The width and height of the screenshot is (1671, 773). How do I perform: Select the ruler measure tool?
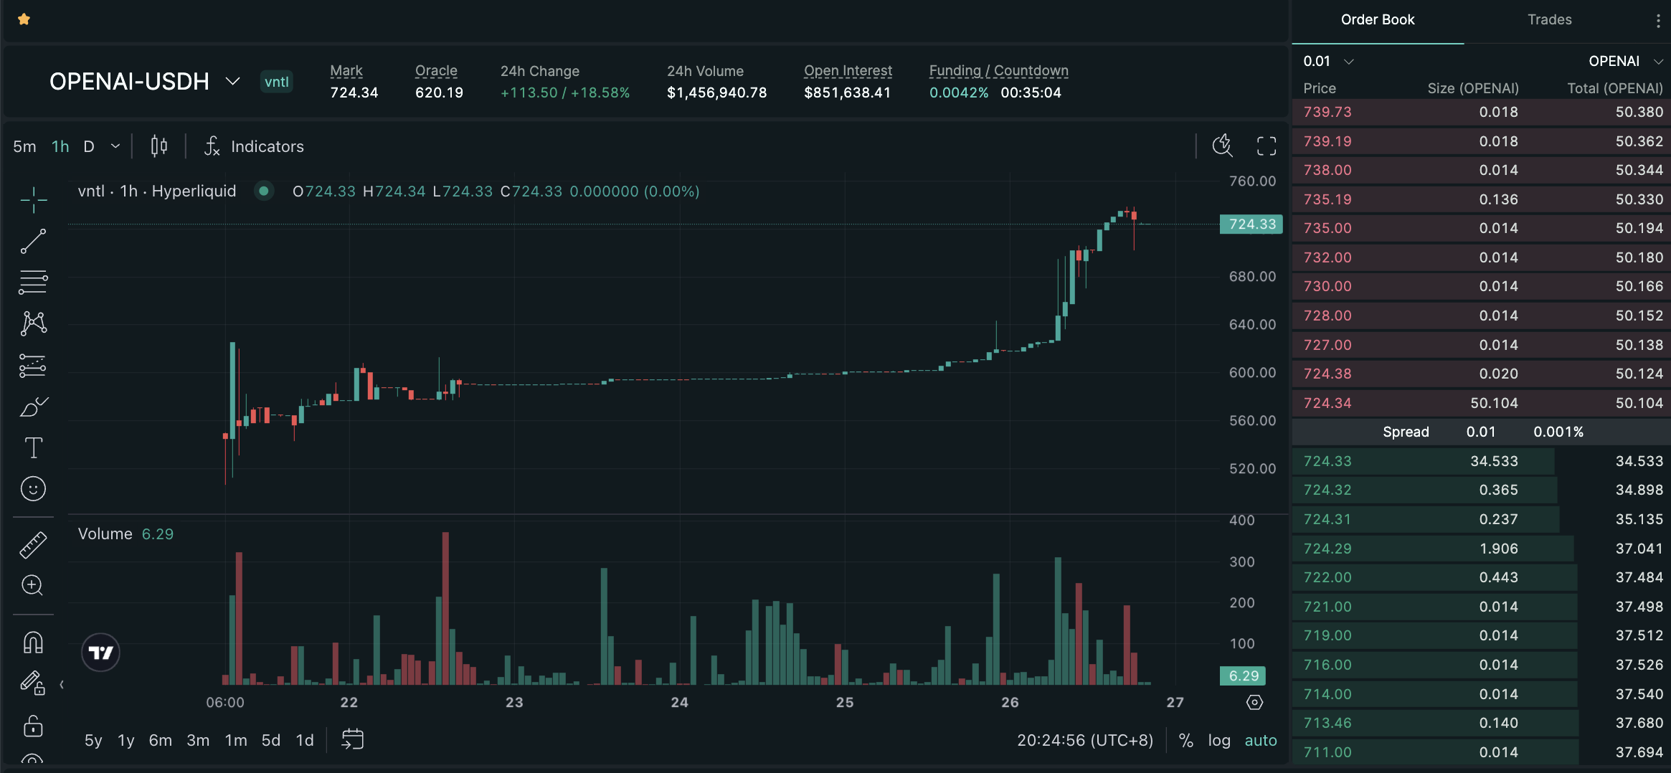point(34,545)
